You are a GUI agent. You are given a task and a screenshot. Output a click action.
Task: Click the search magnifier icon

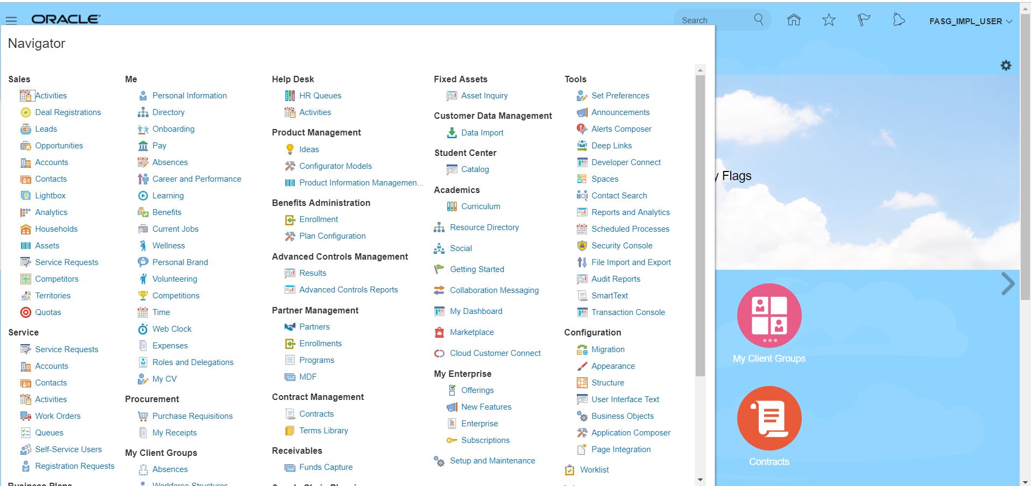(759, 20)
